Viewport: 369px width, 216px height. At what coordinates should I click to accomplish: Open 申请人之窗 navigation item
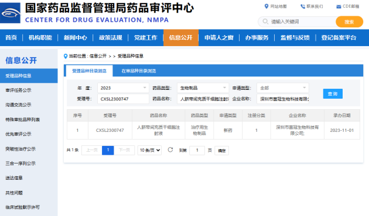point(219,37)
